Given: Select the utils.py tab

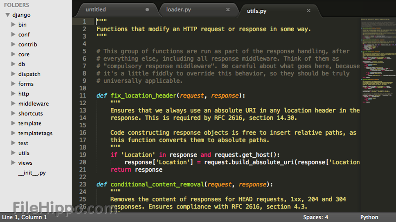Looking at the screenshot, I should pos(257,11).
